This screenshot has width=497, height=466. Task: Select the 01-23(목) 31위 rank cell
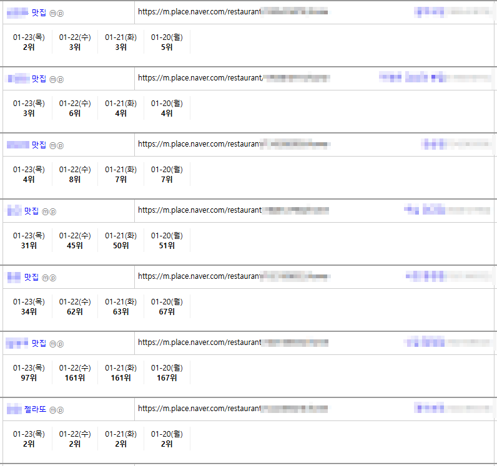click(x=29, y=240)
